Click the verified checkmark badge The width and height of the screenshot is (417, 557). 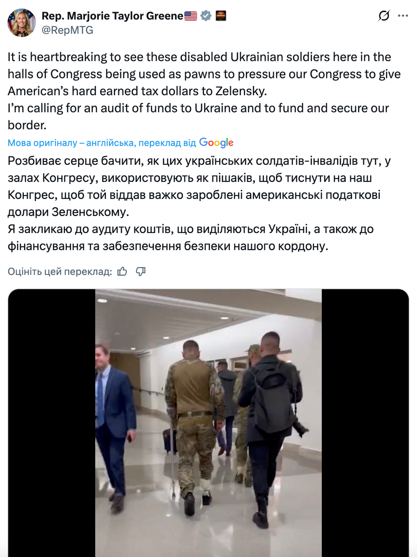coord(206,16)
